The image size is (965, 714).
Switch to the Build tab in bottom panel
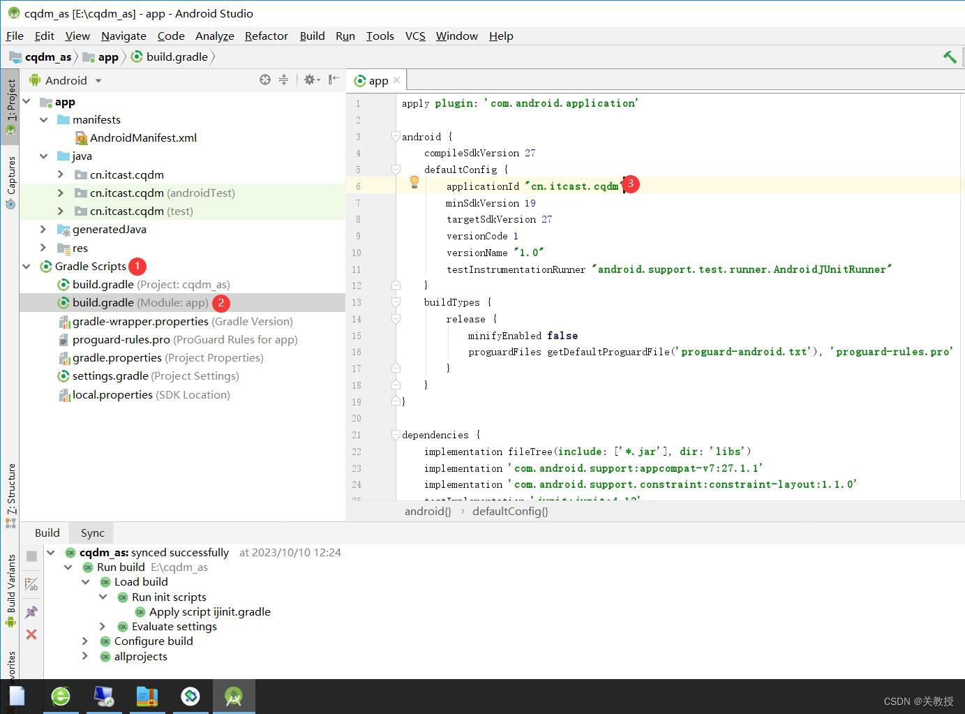[x=47, y=533]
